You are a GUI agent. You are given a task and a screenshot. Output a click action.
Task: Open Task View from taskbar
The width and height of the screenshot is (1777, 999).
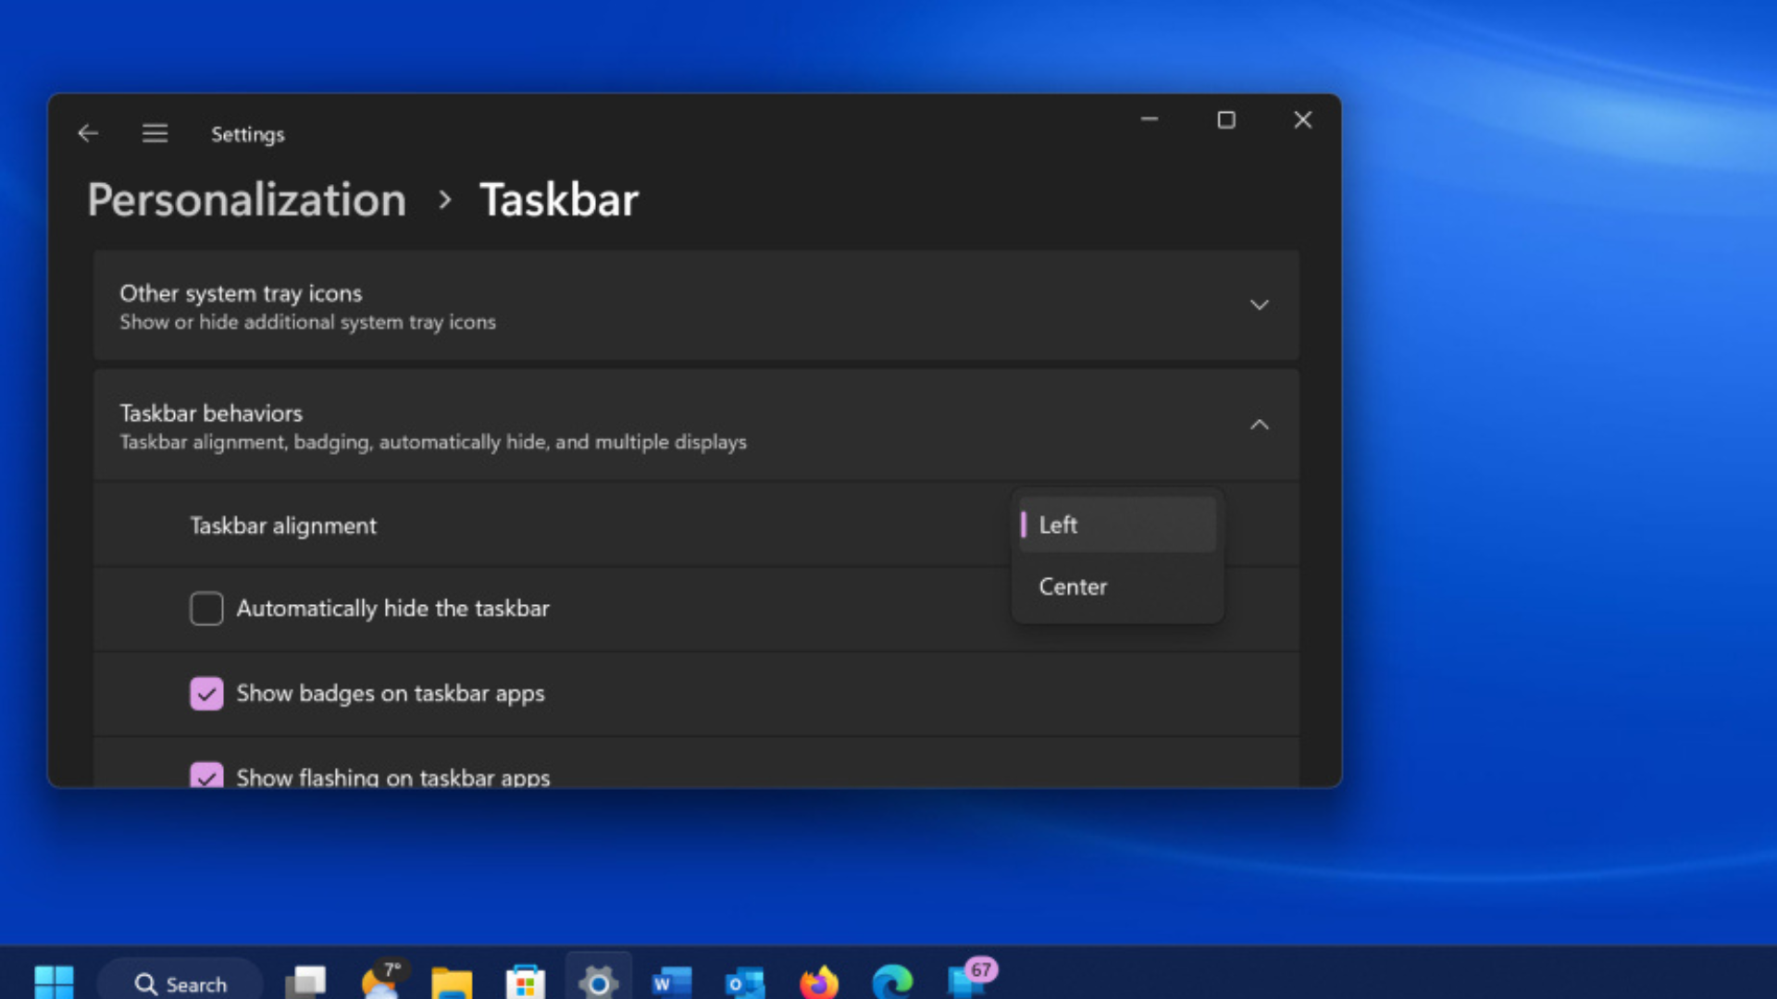click(x=305, y=982)
